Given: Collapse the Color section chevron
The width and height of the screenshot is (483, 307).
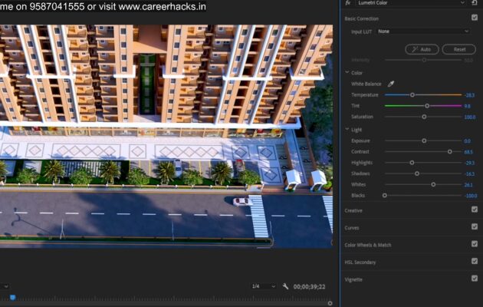Looking at the screenshot, I should tap(347, 72).
